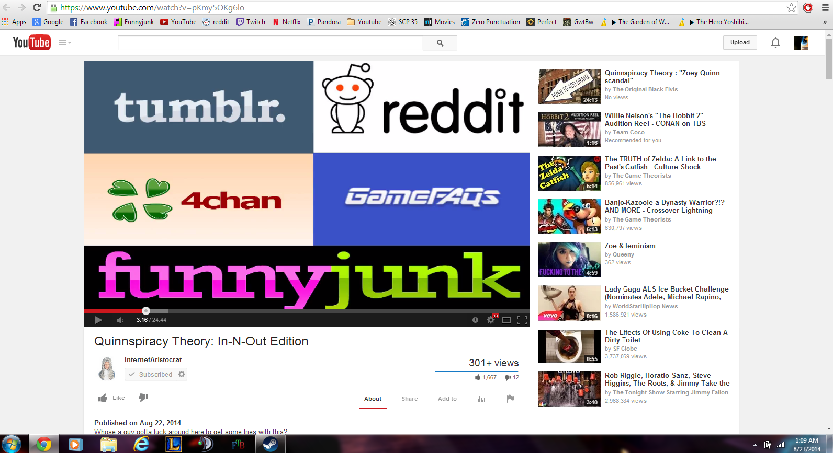Mute the video volume speaker

(120, 320)
